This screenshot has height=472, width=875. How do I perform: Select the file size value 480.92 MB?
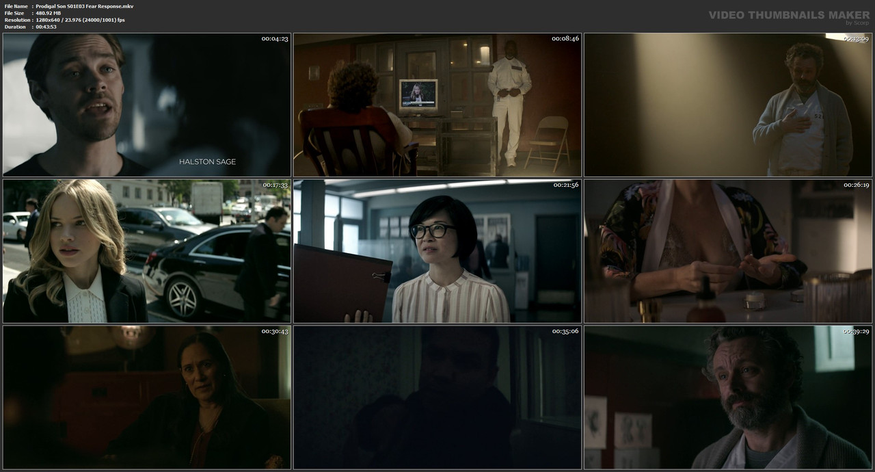pyautogui.click(x=48, y=13)
